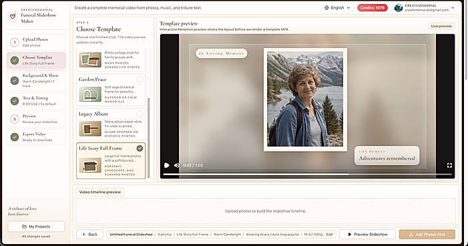Select the photo collage template thumbnail
Screen dimensions: 468x246
coord(90,59)
